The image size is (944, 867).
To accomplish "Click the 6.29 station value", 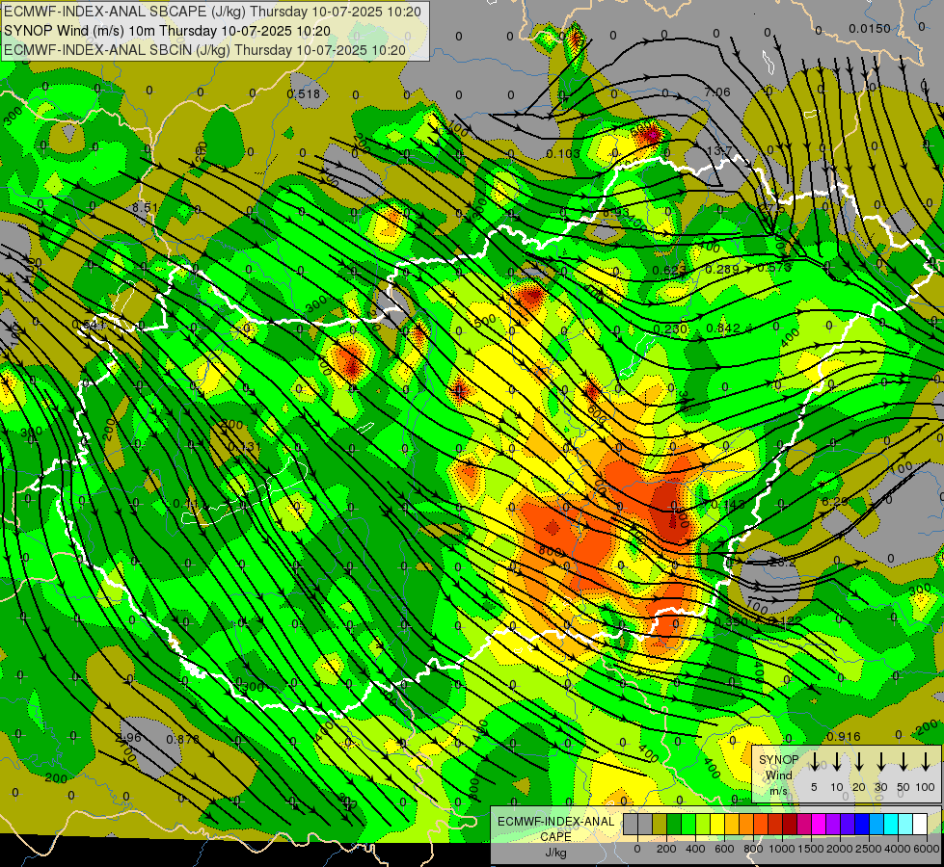I will point(835,501).
